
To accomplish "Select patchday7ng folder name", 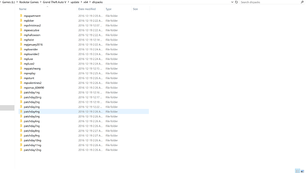I will coord(31,126).
